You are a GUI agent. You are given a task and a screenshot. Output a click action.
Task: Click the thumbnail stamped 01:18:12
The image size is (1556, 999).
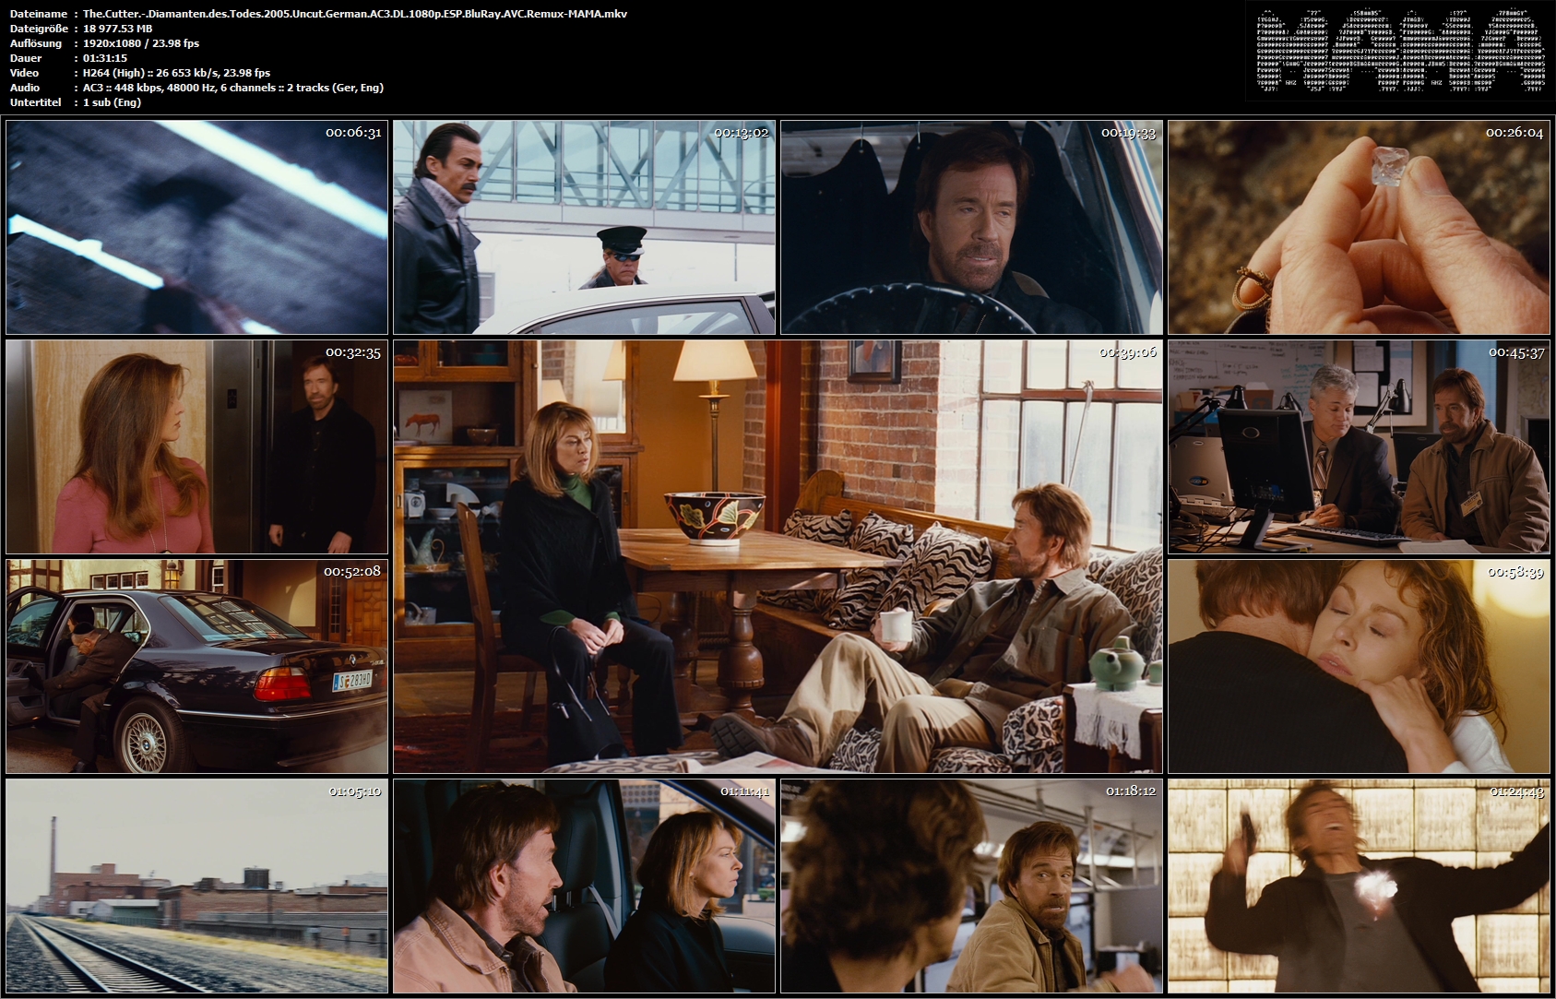[x=971, y=886]
